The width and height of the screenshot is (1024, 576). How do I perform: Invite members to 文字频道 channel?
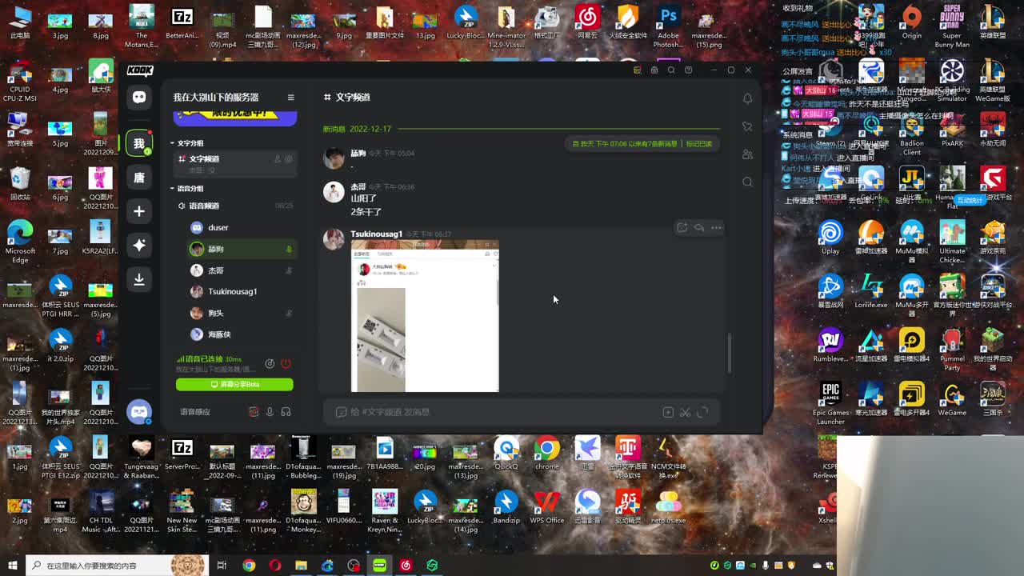278,159
